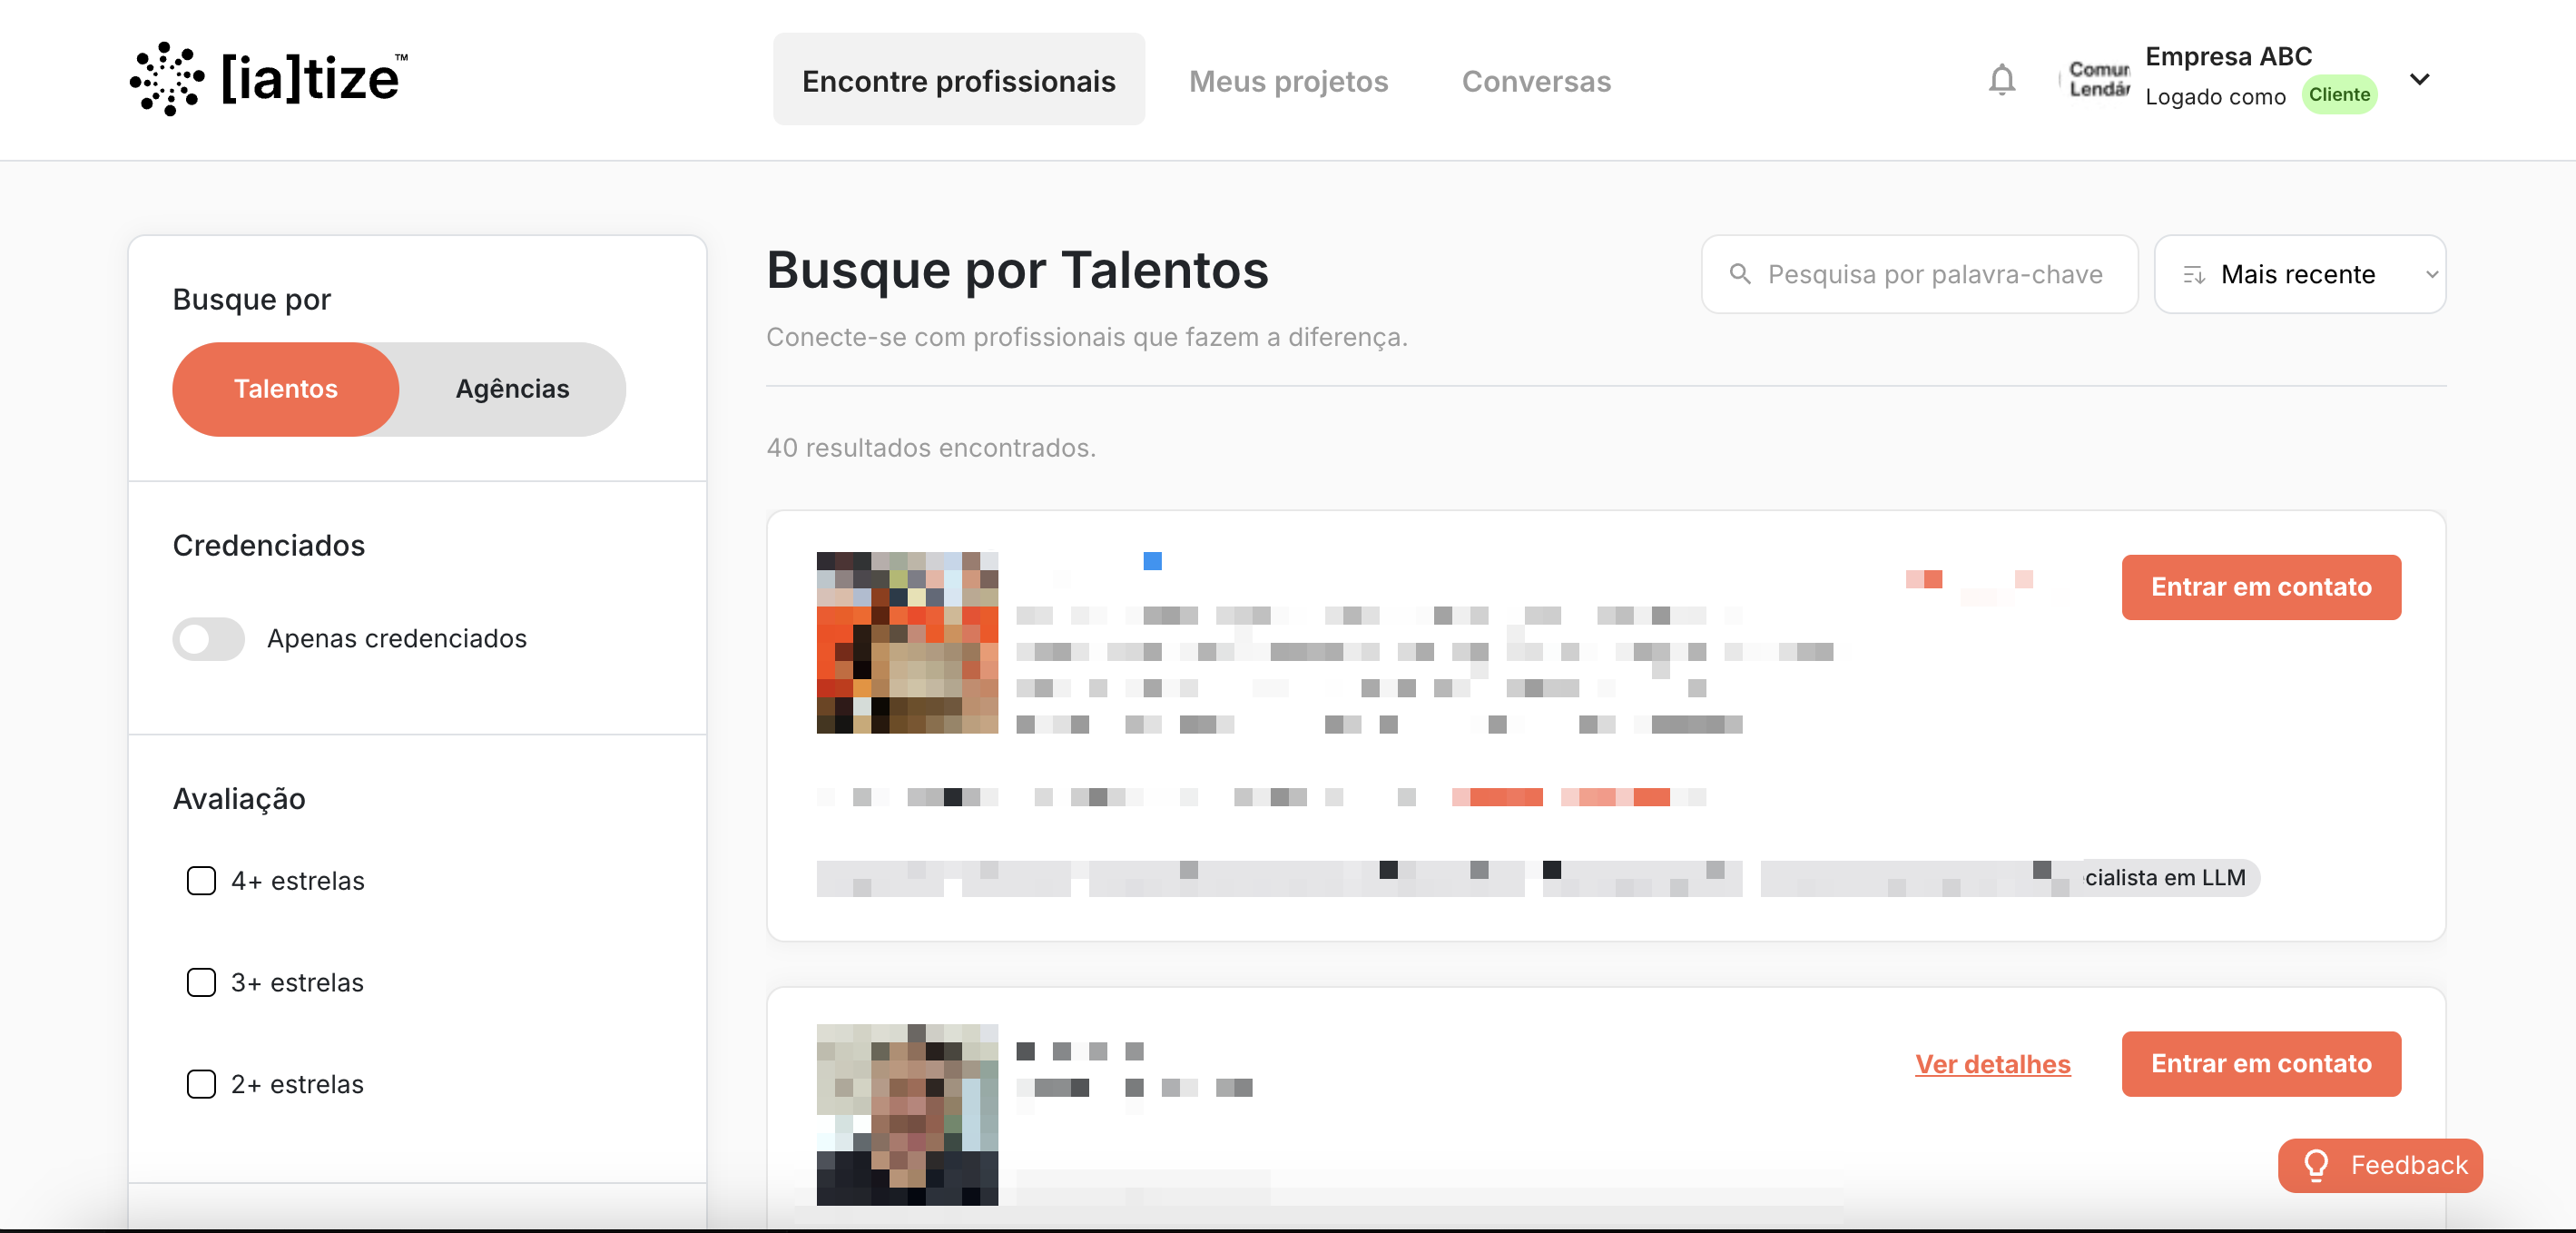Click the notification bell icon
Screen dimensions: 2576x1233
[2001, 79]
